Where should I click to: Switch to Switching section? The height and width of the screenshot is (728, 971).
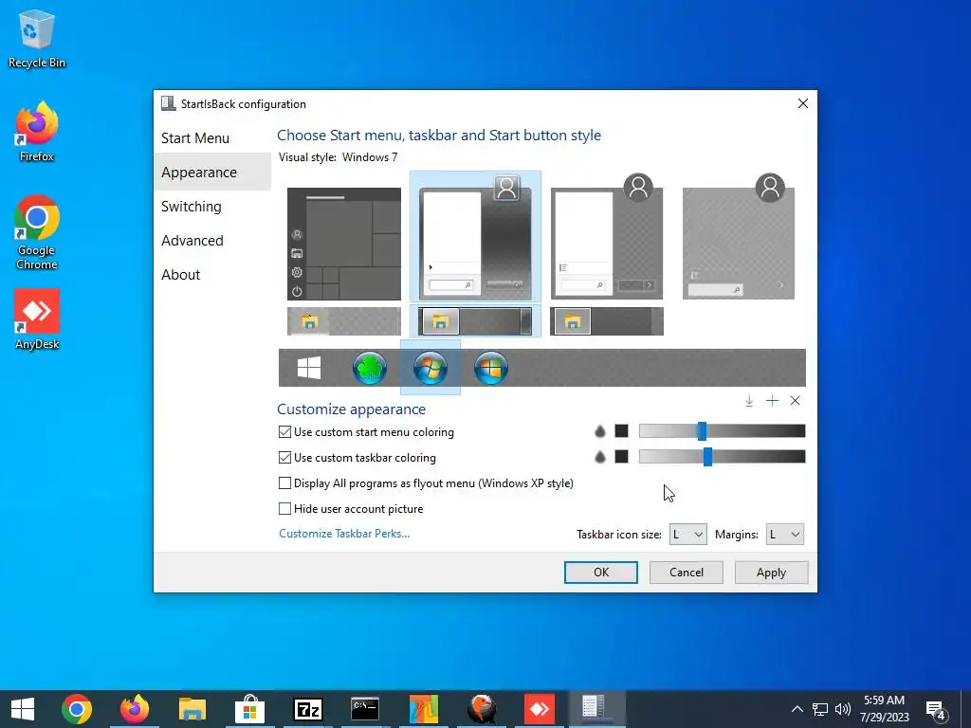(212, 206)
